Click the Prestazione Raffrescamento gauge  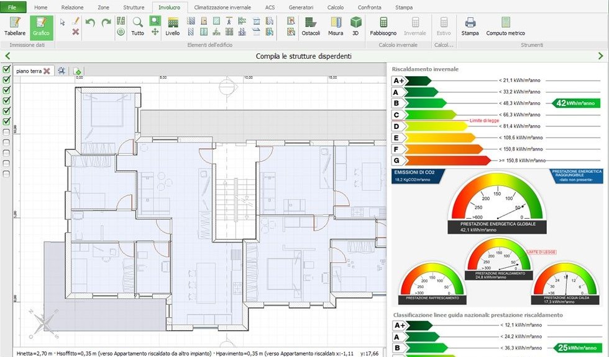(433, 283)
